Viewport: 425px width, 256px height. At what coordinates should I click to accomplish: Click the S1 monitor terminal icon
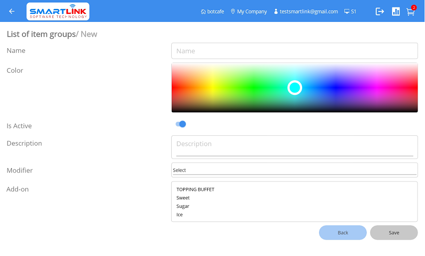(347, 11)
